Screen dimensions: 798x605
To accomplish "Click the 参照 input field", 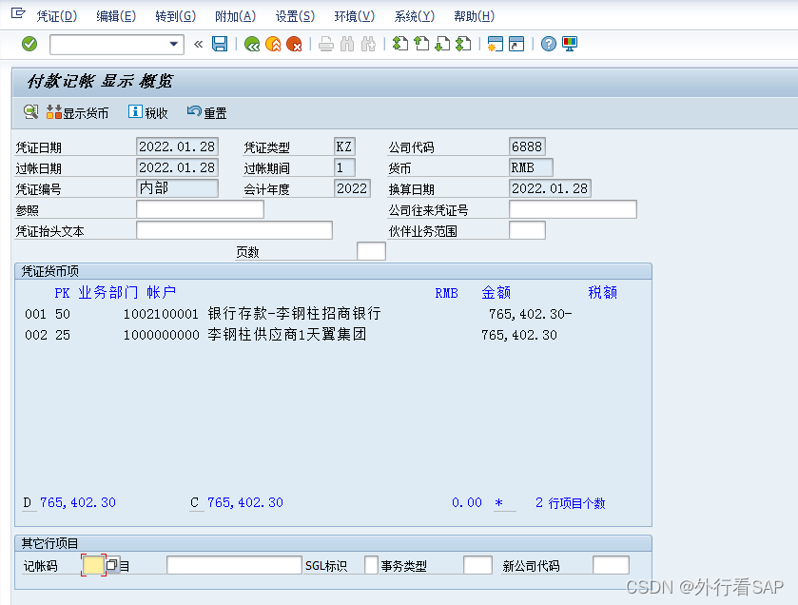I will (x=200, y=209).
